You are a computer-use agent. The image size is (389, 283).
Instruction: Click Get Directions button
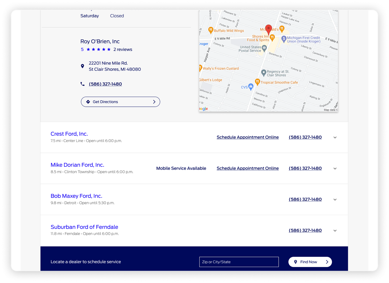tap(120, 102)
